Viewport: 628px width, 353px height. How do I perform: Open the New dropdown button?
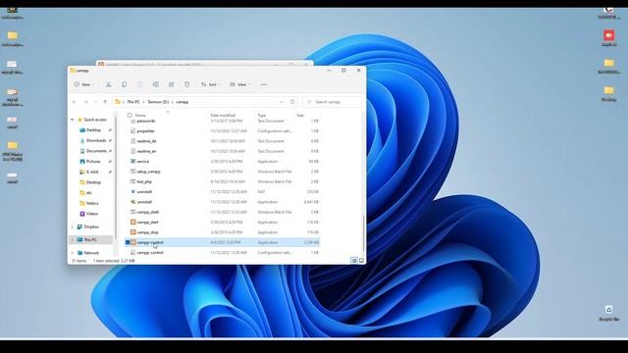[x=84, y=84]
